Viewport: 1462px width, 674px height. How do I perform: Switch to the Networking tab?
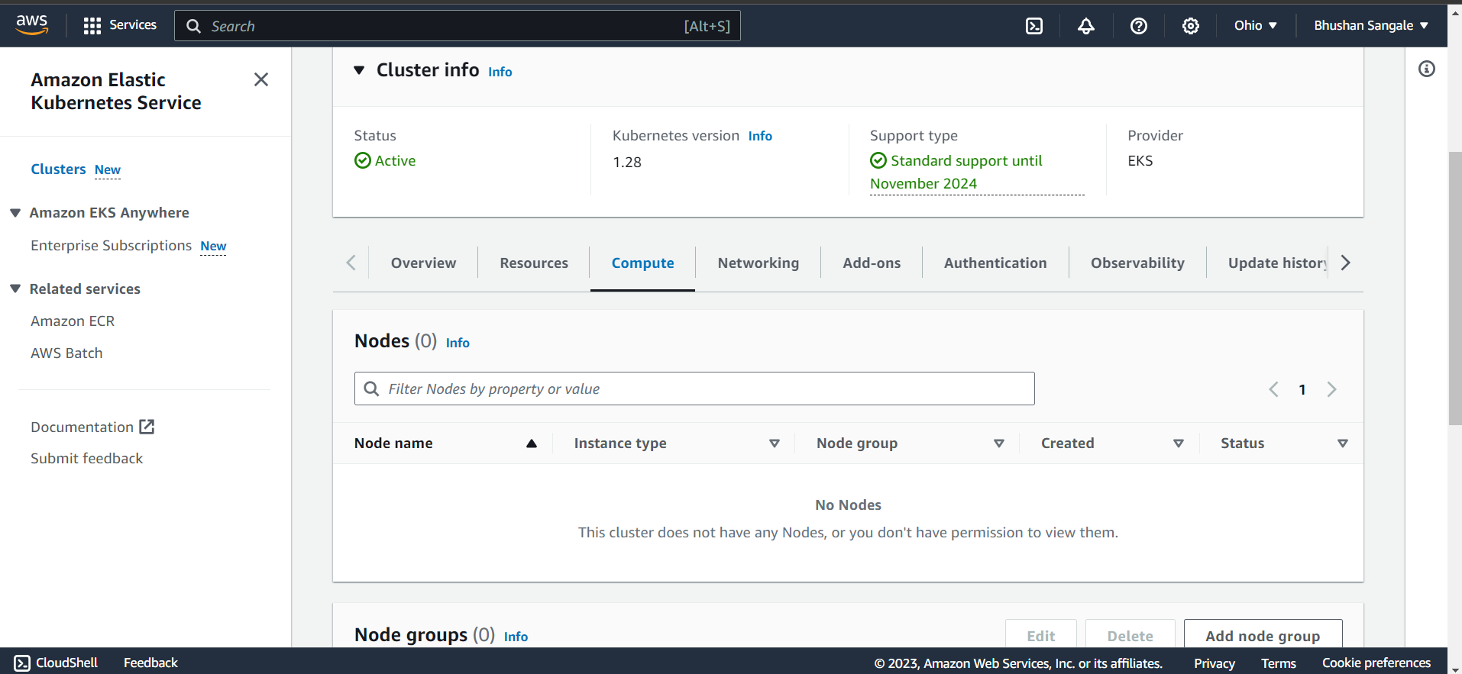coord(758,263)
